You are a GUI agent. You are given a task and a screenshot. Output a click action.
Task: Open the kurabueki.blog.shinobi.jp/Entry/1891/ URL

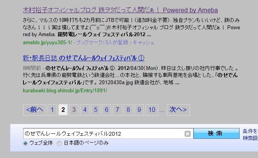(65, 90)
